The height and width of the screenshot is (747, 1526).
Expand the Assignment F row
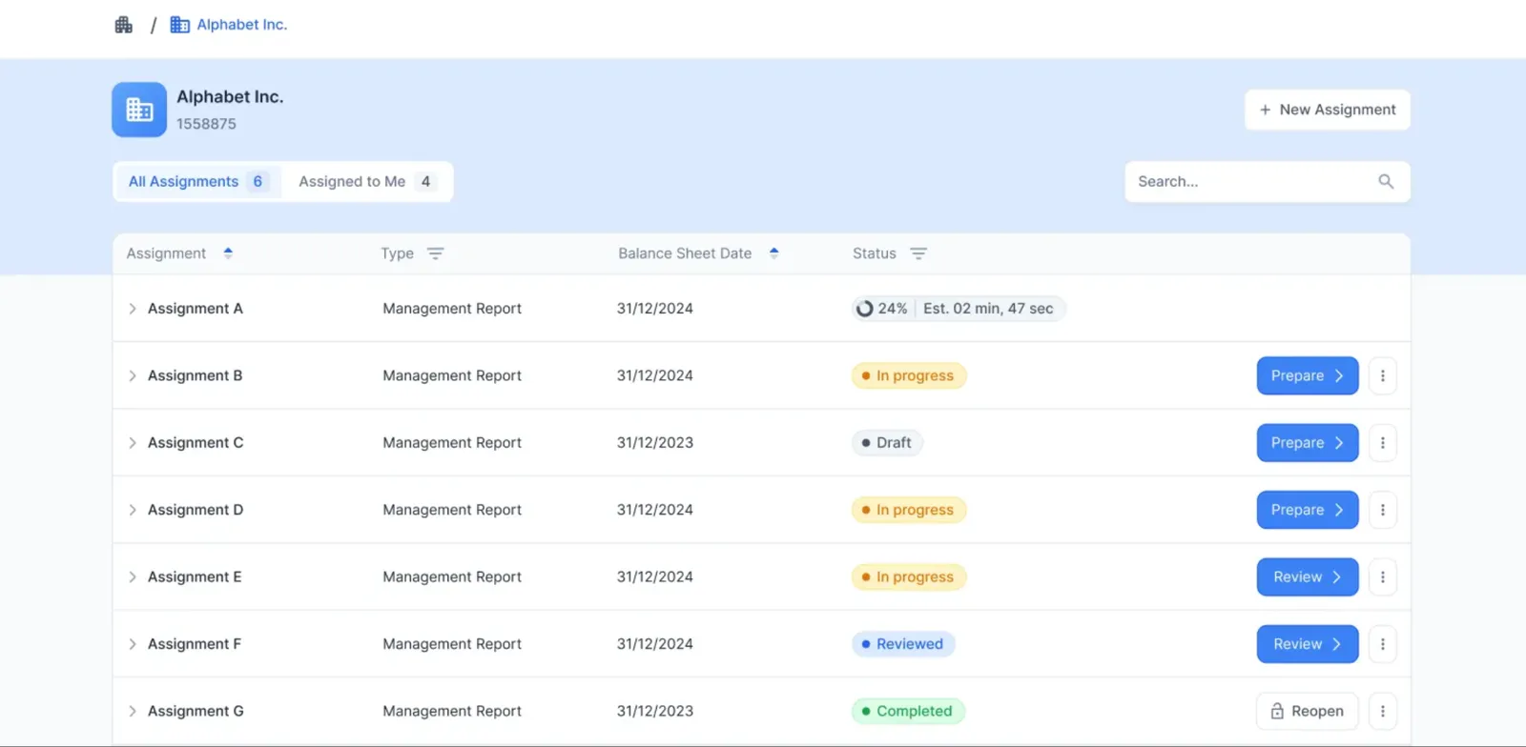[133, 644]
